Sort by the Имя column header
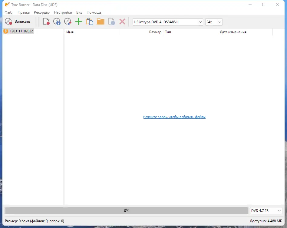The image size is (287, 228). point(92,32)
